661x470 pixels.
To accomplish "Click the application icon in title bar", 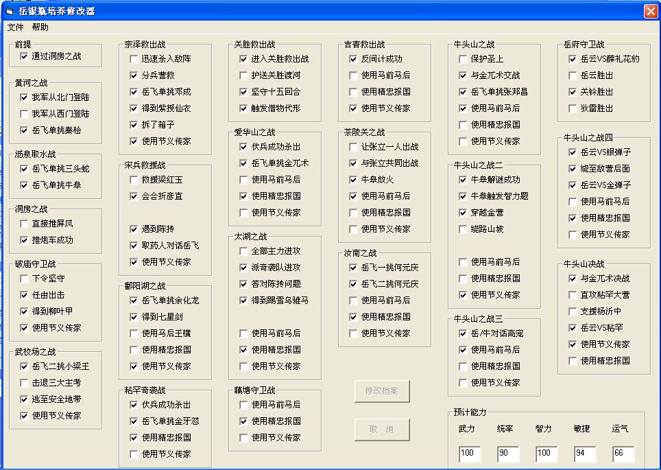I will 10,12.
